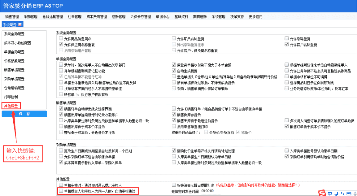Open the 更多应用 menu
This screenshot has height=196, width=357.
coord(256,17)
